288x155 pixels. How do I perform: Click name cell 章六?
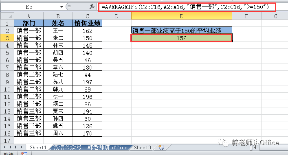click(58, 67)
